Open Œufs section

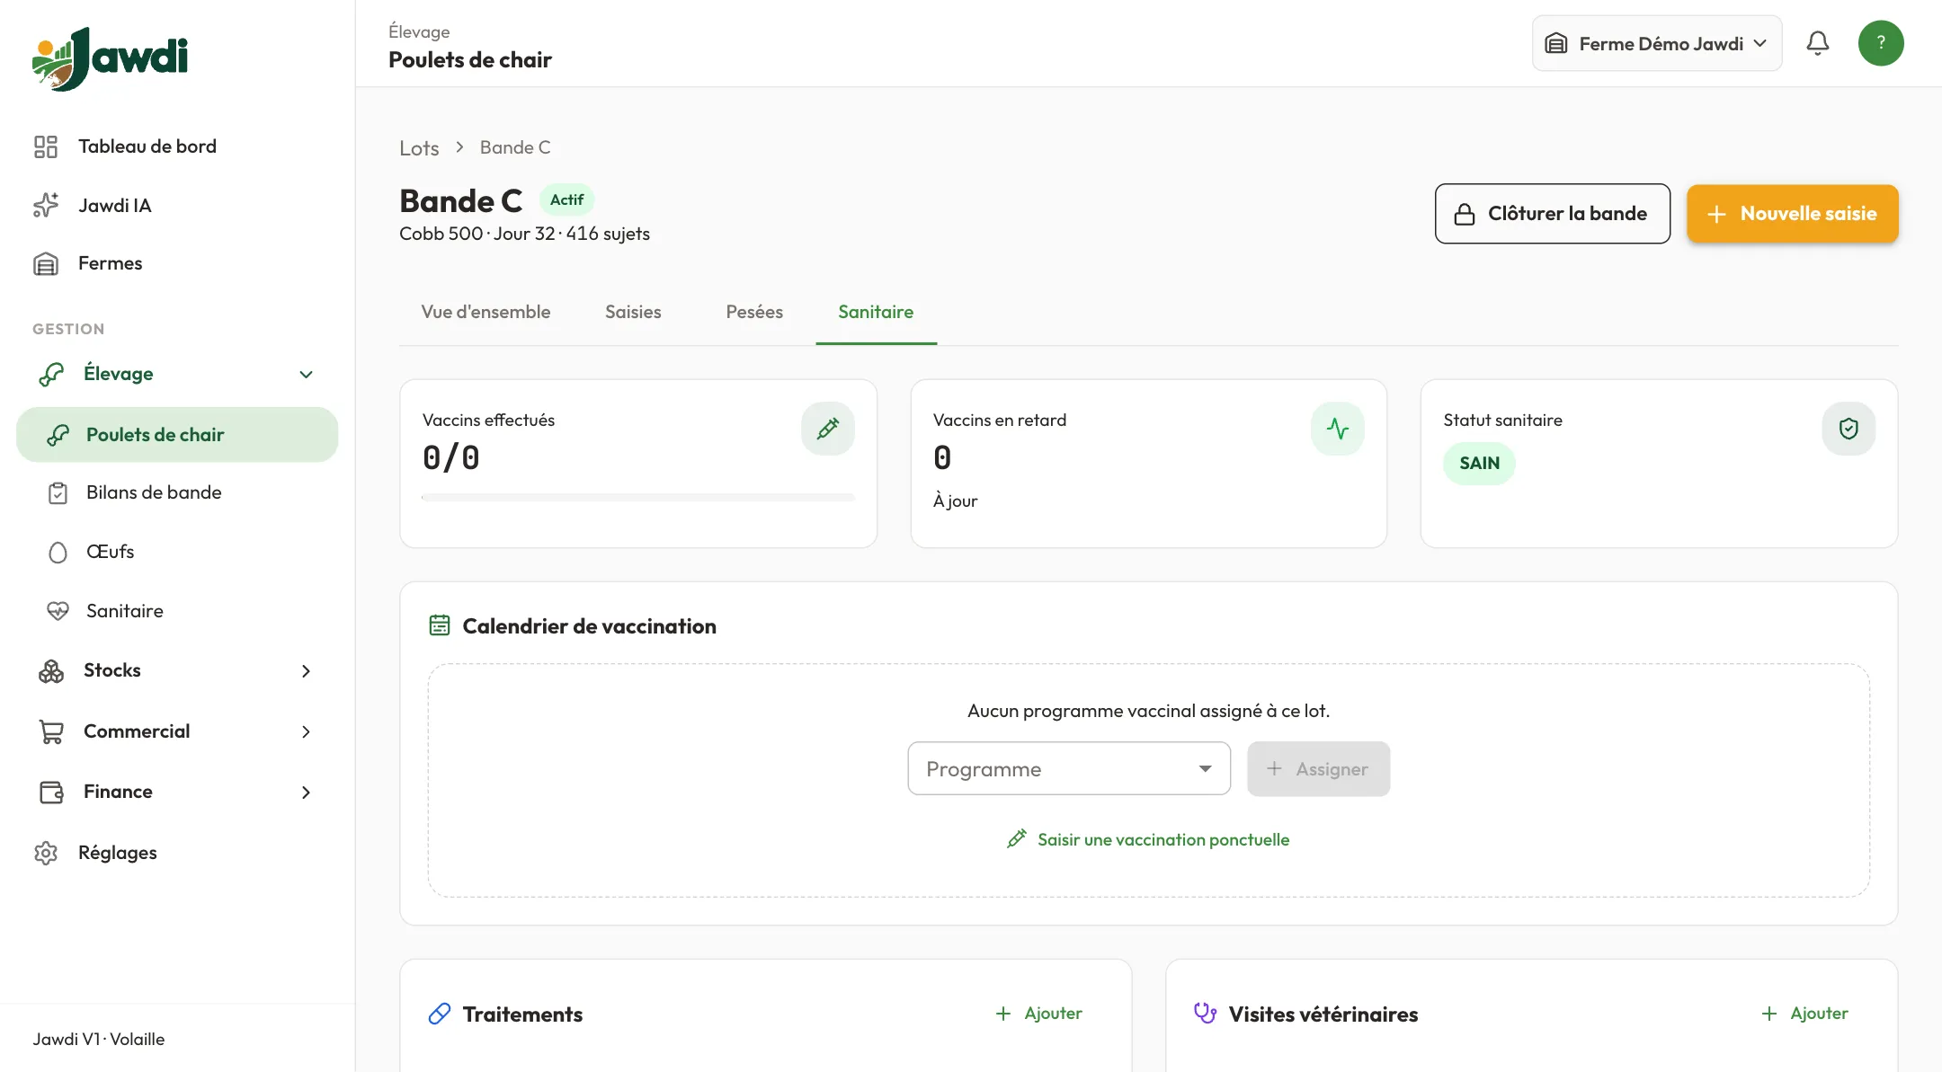177,552
